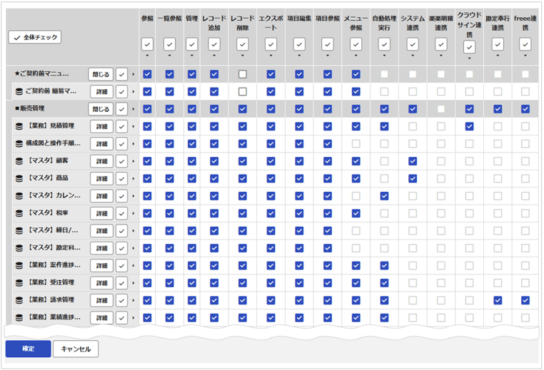This screenshot has height=370, width=544.
Task: Click the check-all icon under エクスポート header
Action: (x=271, y=44)
